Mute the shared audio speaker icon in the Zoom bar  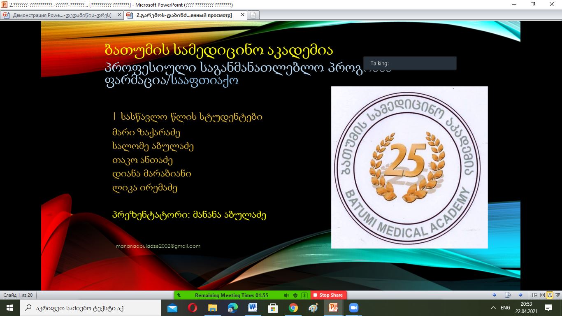[286, 295]
